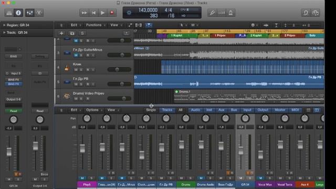Screen dimensions: 336x189
Task: Open the Input 5 slot in inspector
Action: pyautogui.click(x=14, y=73)
